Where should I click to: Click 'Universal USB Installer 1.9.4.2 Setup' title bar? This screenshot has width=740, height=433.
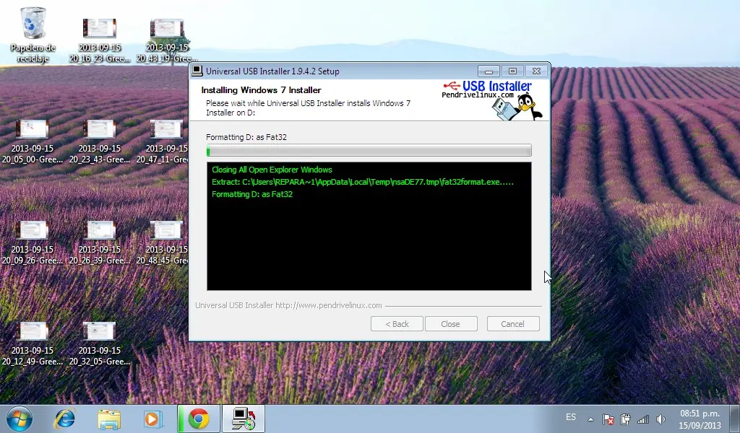(x=272, y=71)
